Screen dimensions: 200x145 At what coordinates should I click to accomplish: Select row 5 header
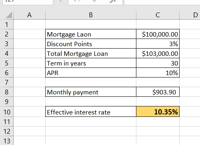(7, 63)
